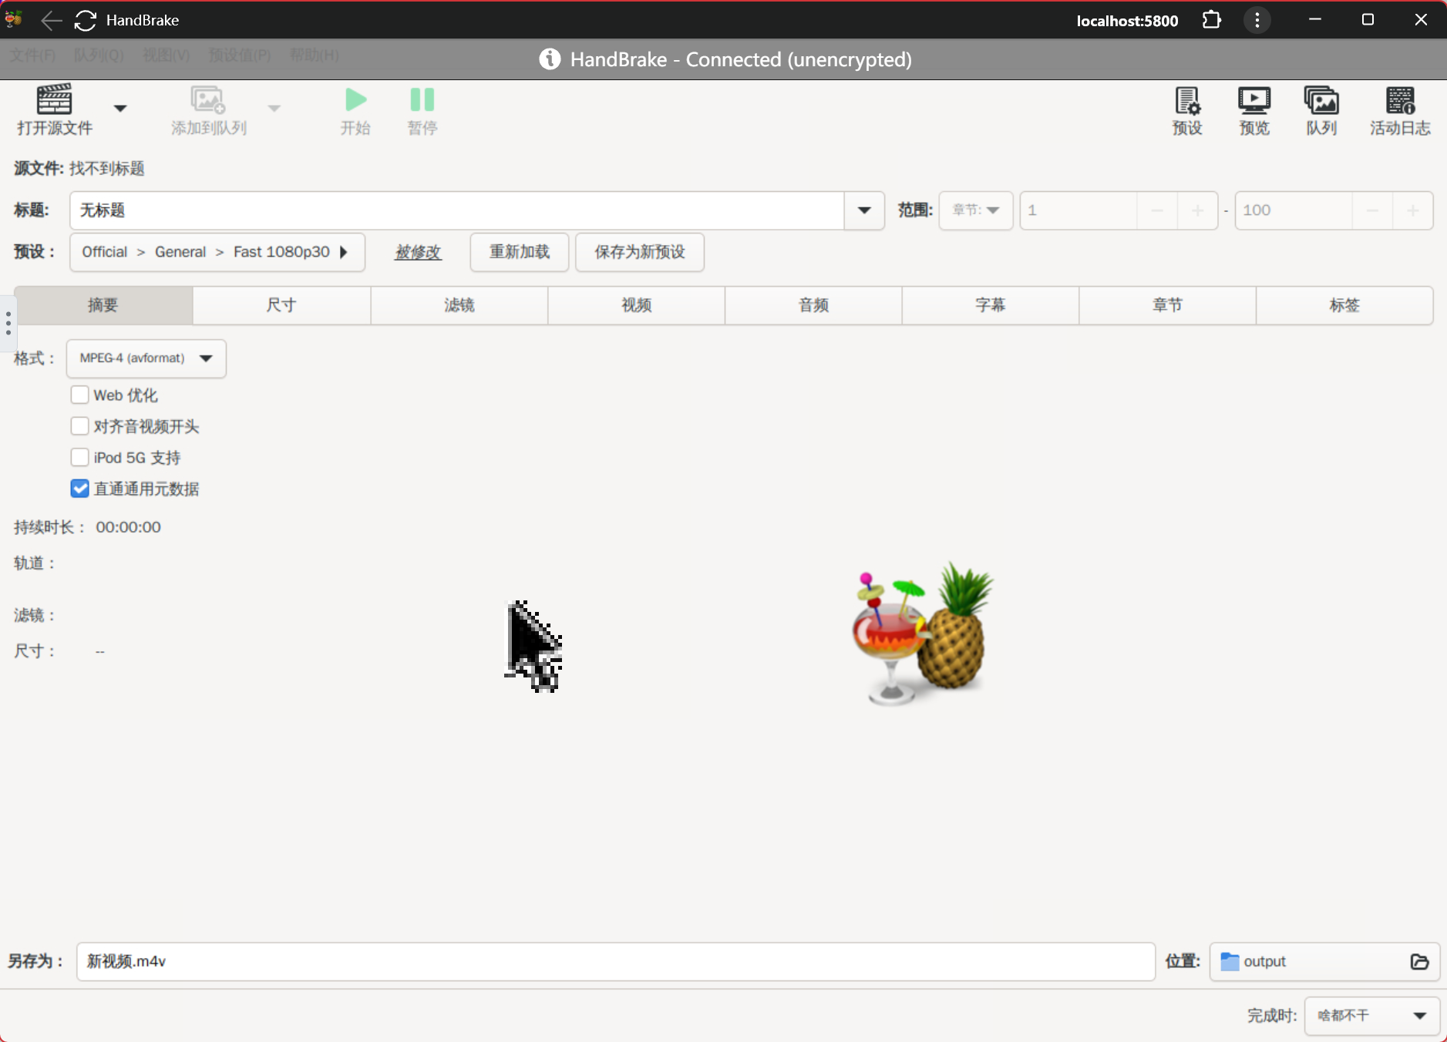Switch to the 字幕 tab
The width and height of the screenshot is (1447, 1042).
coord(991,305)
